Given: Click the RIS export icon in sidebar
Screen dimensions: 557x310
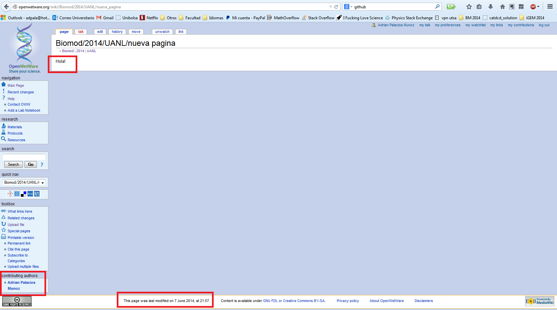Looking at the screenshot, I should pos(30,194).
